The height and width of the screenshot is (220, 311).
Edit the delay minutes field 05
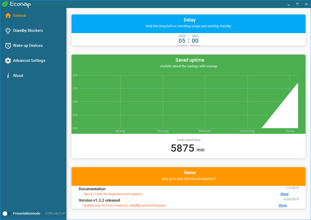pos(182,41)
